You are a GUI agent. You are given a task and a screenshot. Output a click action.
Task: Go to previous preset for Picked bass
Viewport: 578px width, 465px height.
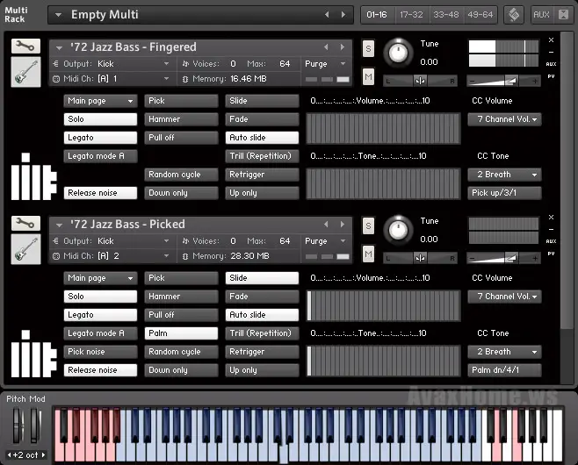point(326,225)
